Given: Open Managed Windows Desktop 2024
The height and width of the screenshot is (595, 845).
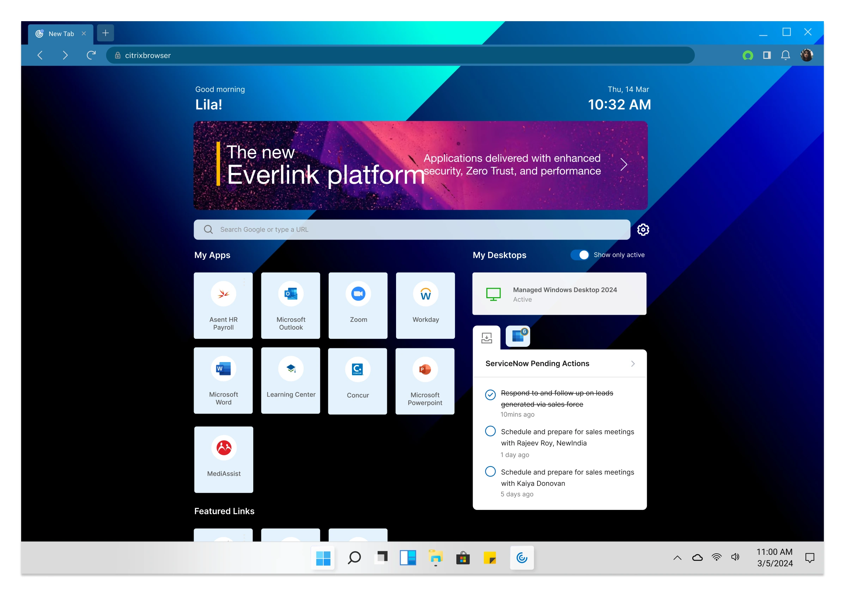Looking at the screenshot, I should tap(559, 294).
